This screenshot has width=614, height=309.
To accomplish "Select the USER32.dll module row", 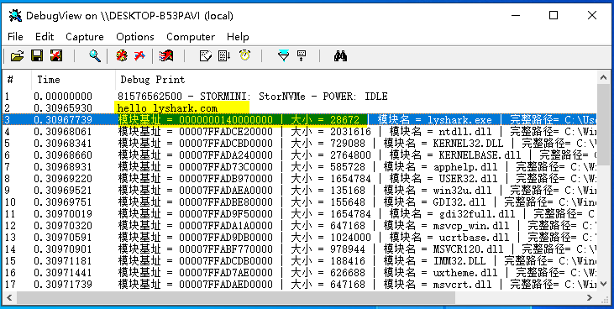I will coord(300,179).
